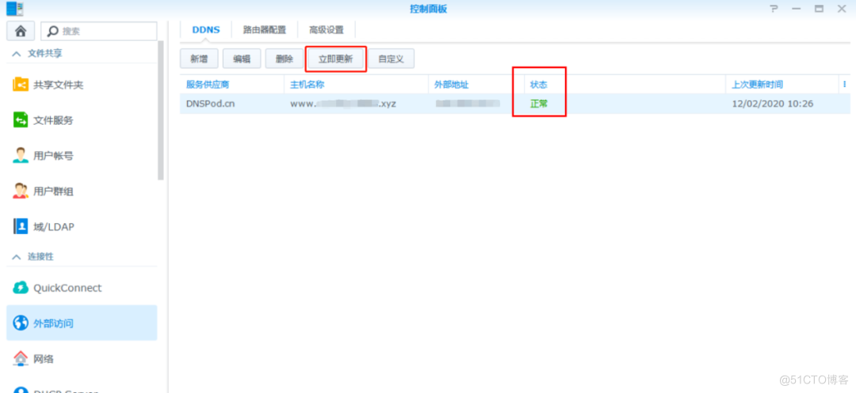
Task: Click the search input field
Action: (x=99, y=31)
